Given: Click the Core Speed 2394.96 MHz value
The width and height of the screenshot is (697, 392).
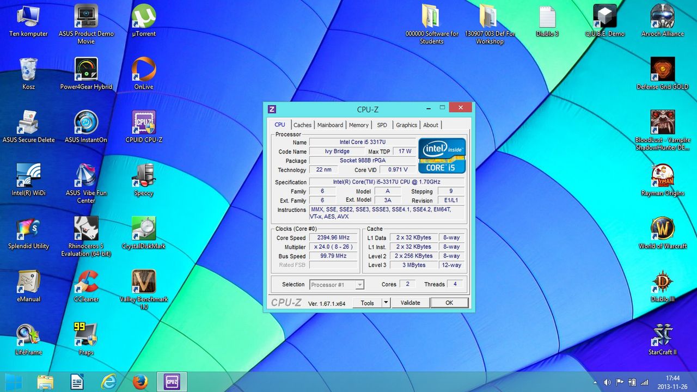Looking at the screenshot, I should click(333, 238).
